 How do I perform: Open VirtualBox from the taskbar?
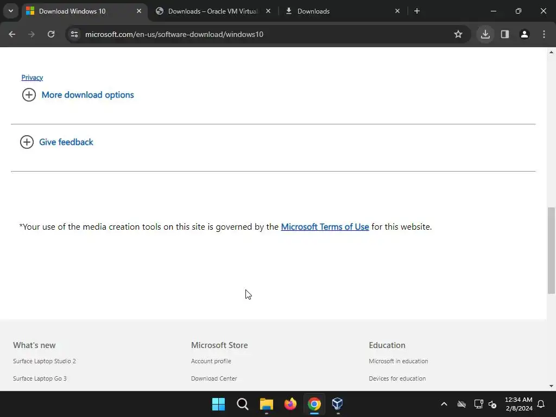pyautogui.click(x=338, y=404)
